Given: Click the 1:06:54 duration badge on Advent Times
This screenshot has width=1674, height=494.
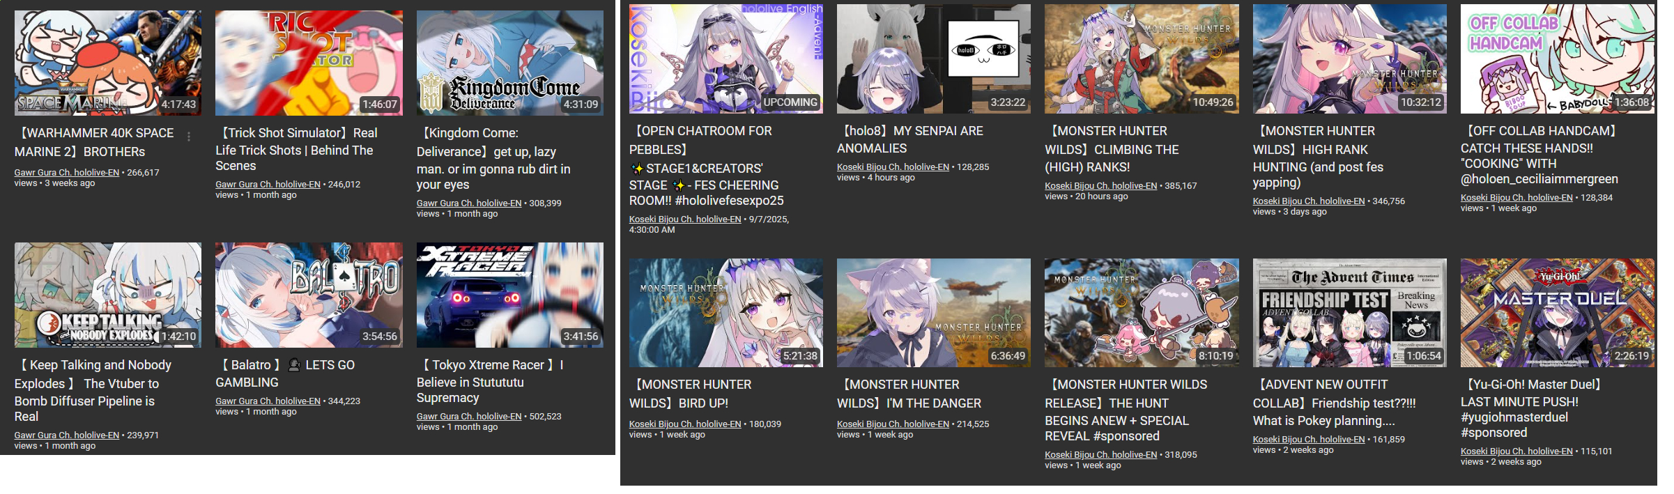Looking at the screenshot, I should point(1424,356).
